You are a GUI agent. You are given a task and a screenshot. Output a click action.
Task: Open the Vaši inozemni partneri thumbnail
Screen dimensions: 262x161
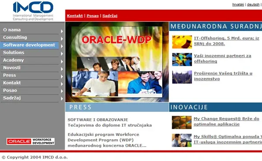point(182,60)
